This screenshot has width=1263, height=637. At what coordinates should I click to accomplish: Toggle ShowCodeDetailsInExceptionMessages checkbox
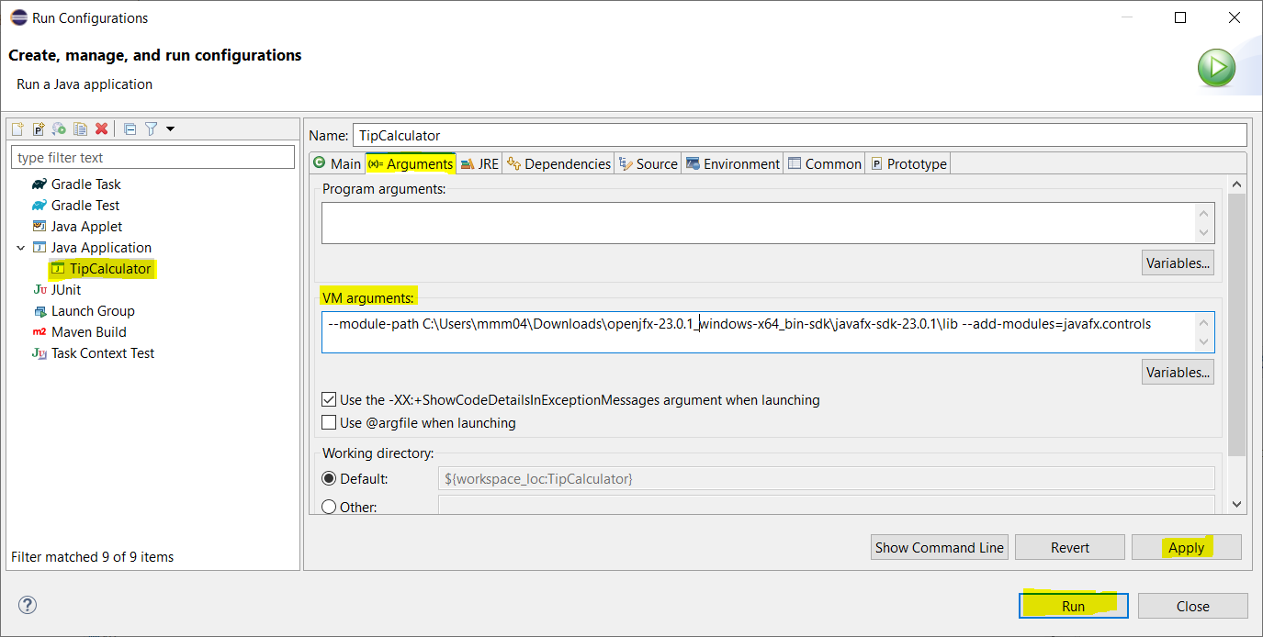tap(329, 400)
